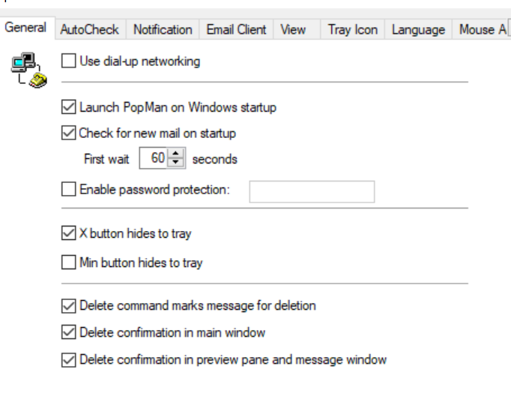
Task: Click the dial-up networking computer phone icon
Action: tap(29, 70)
